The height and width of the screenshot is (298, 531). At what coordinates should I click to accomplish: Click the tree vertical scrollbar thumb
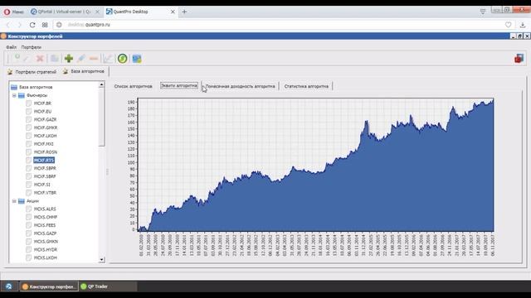(x=101, y=118)
